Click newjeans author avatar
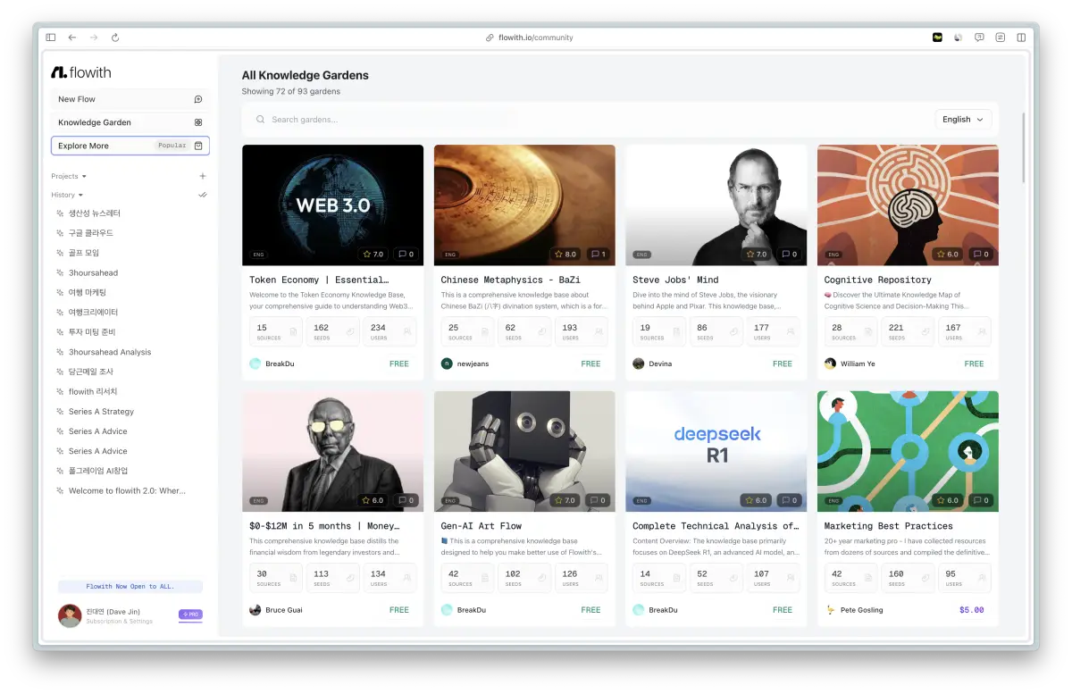This screenshot has width=1072, height=694. point(447,364)
